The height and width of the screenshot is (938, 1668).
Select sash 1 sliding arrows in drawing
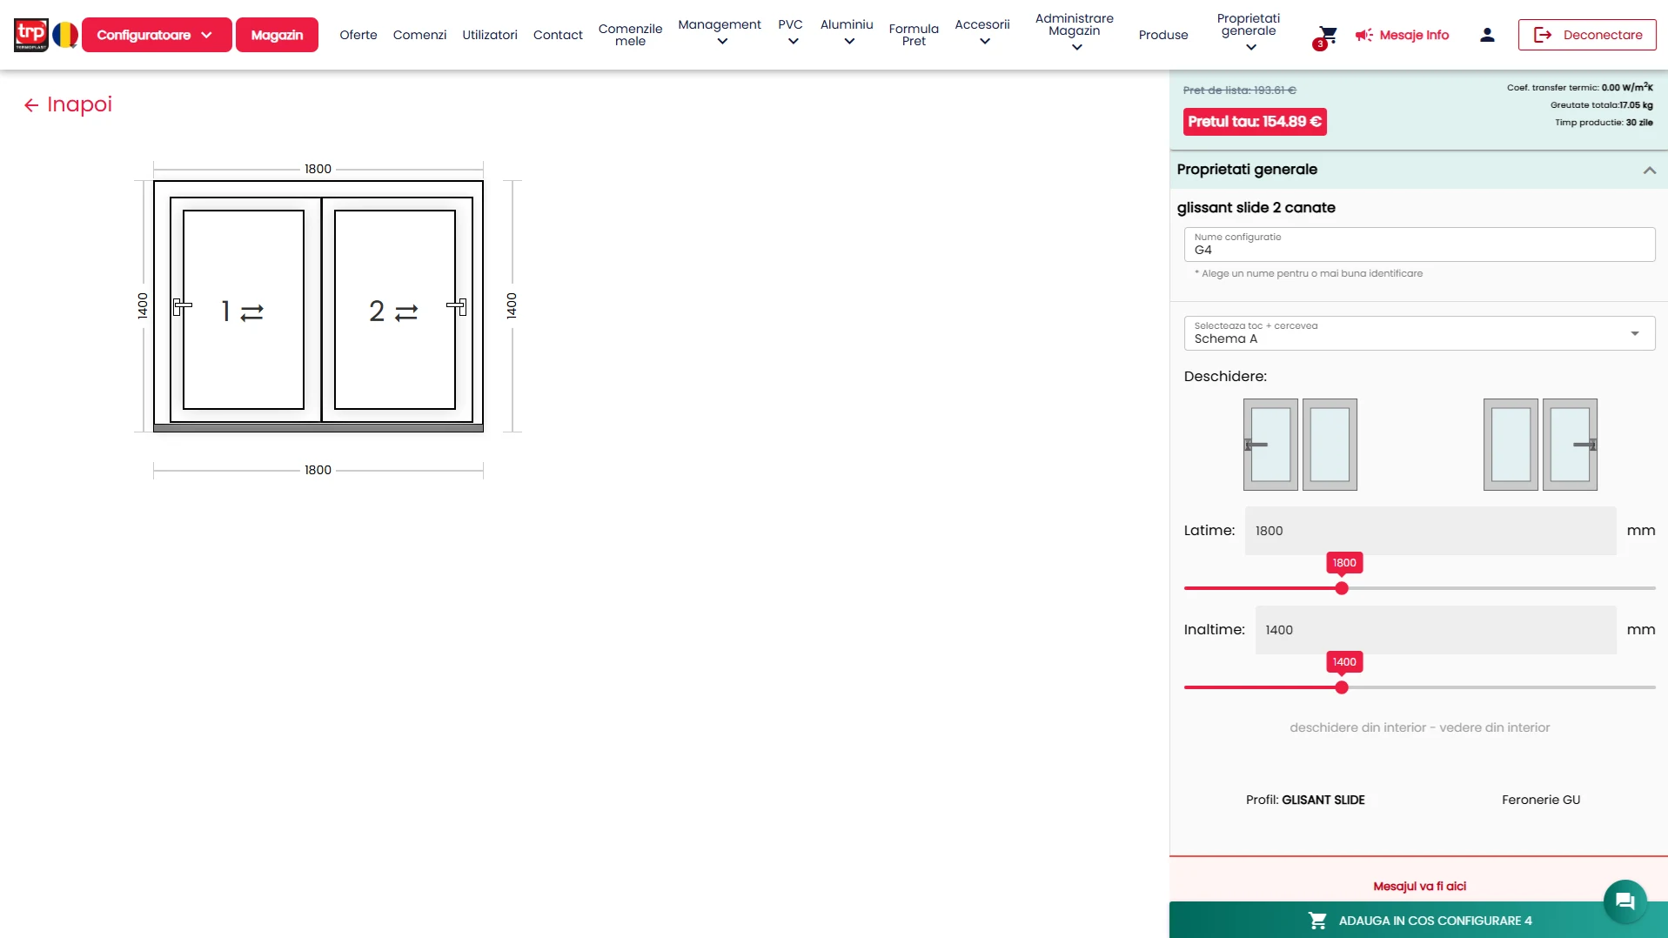click(251, 312)
